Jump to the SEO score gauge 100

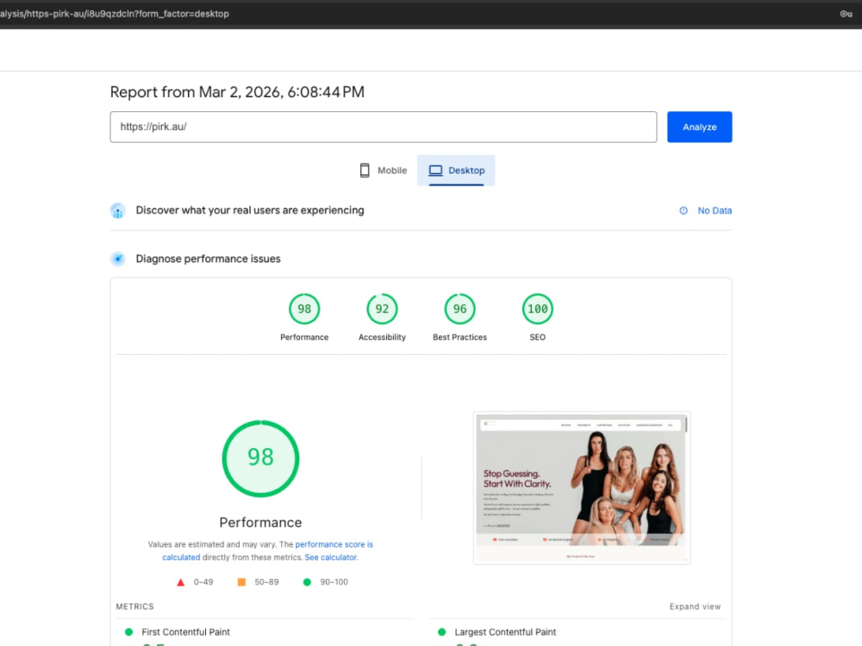pyautogui.click(x=538, y=308)
